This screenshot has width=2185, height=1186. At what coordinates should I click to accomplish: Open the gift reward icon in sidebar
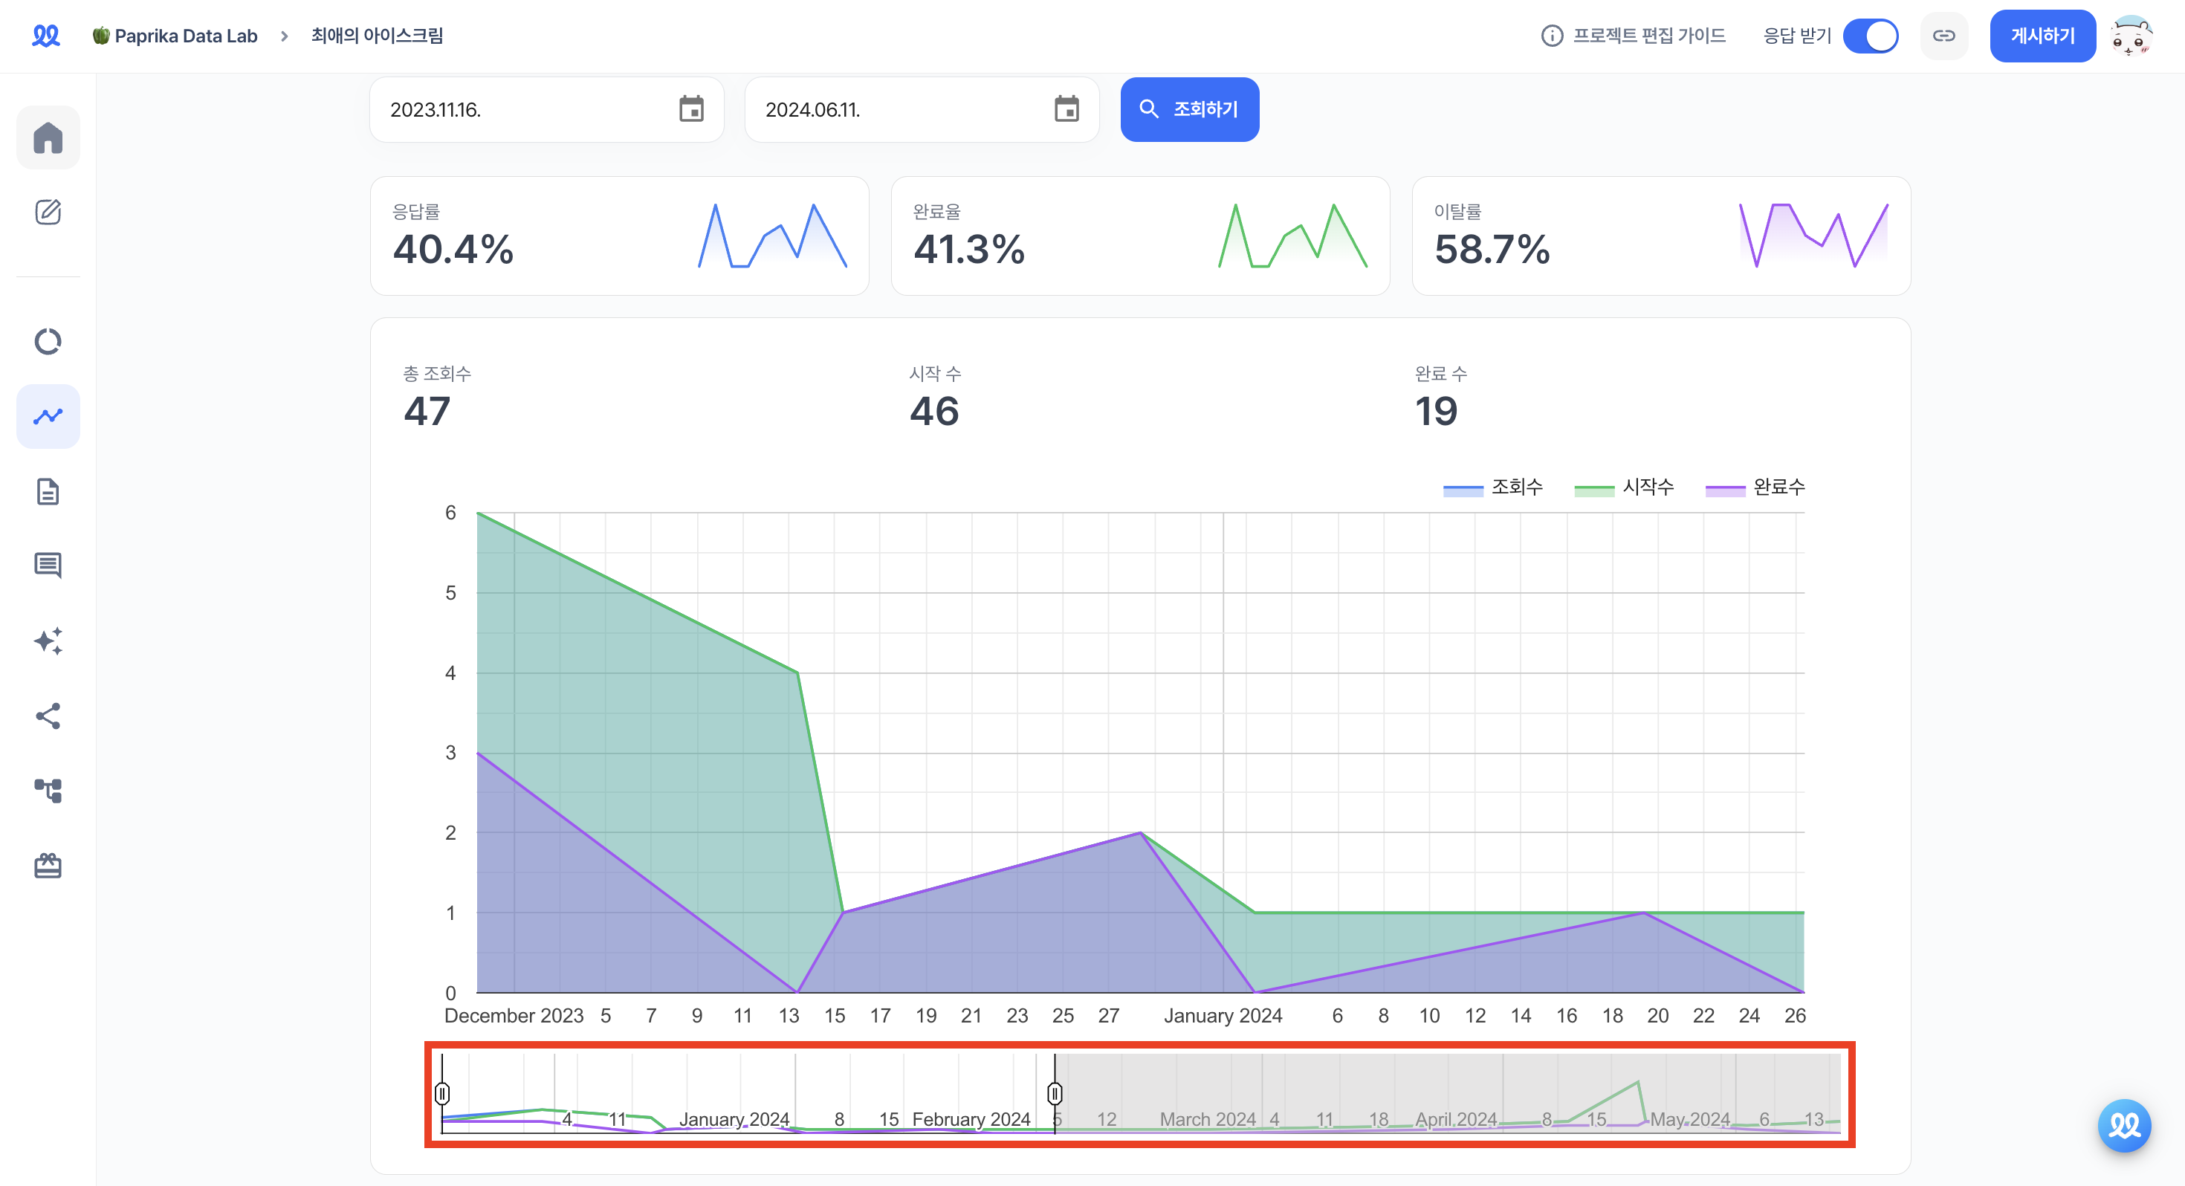(48, 865)
